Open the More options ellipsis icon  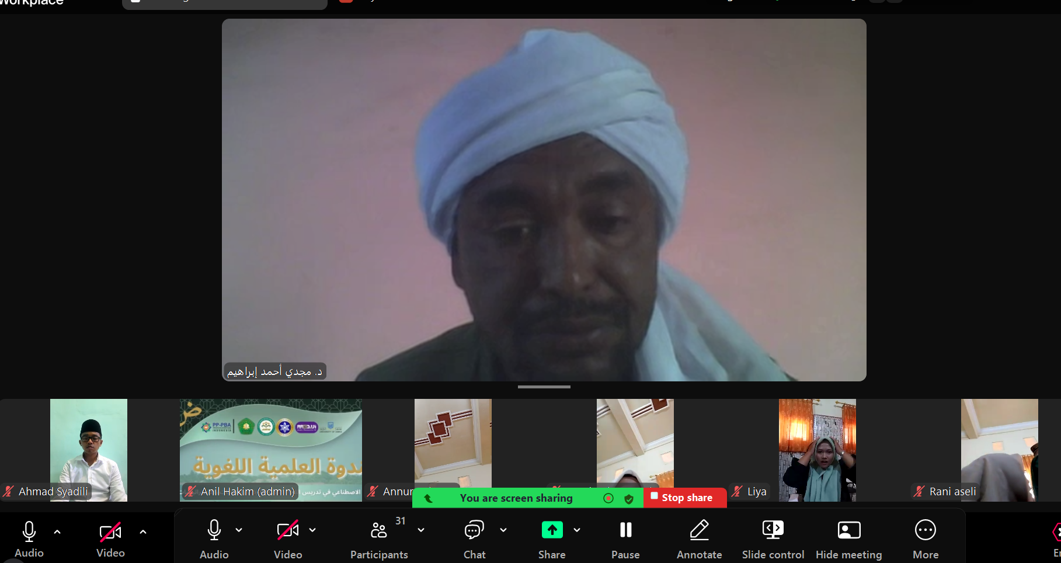925,530
